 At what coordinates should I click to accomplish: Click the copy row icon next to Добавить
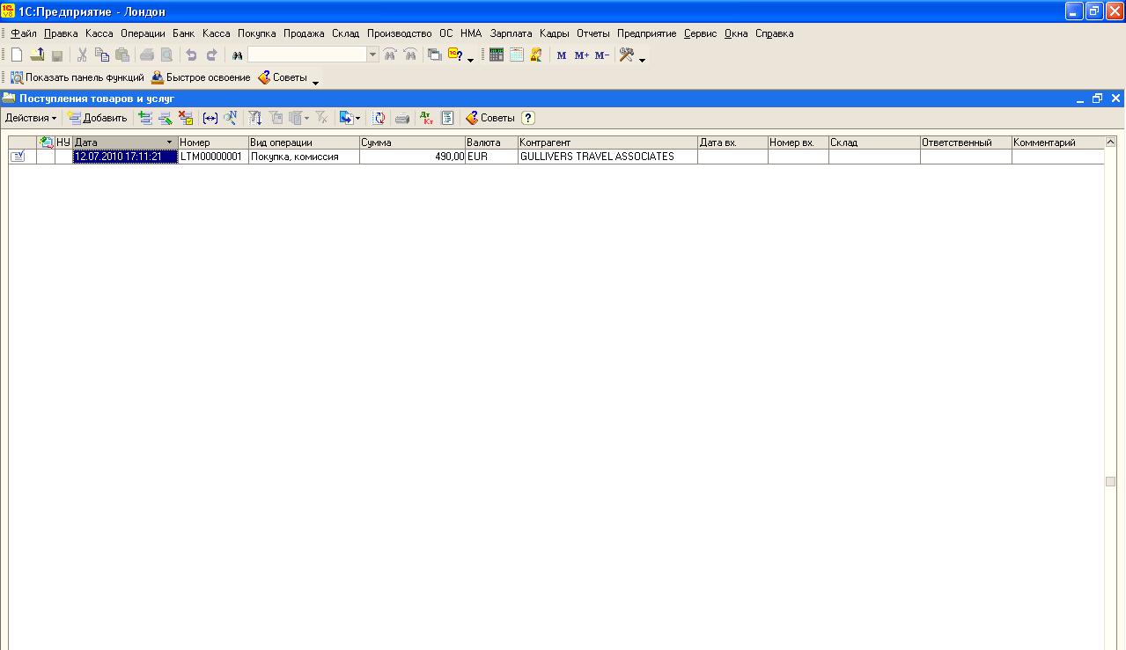[145, 118]
